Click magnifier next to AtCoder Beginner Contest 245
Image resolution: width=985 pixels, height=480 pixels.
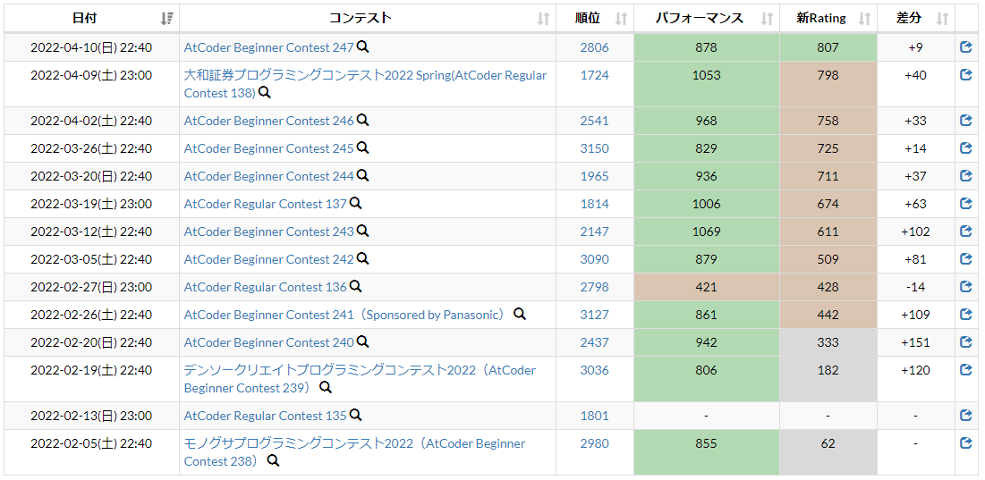click(362, 147)
